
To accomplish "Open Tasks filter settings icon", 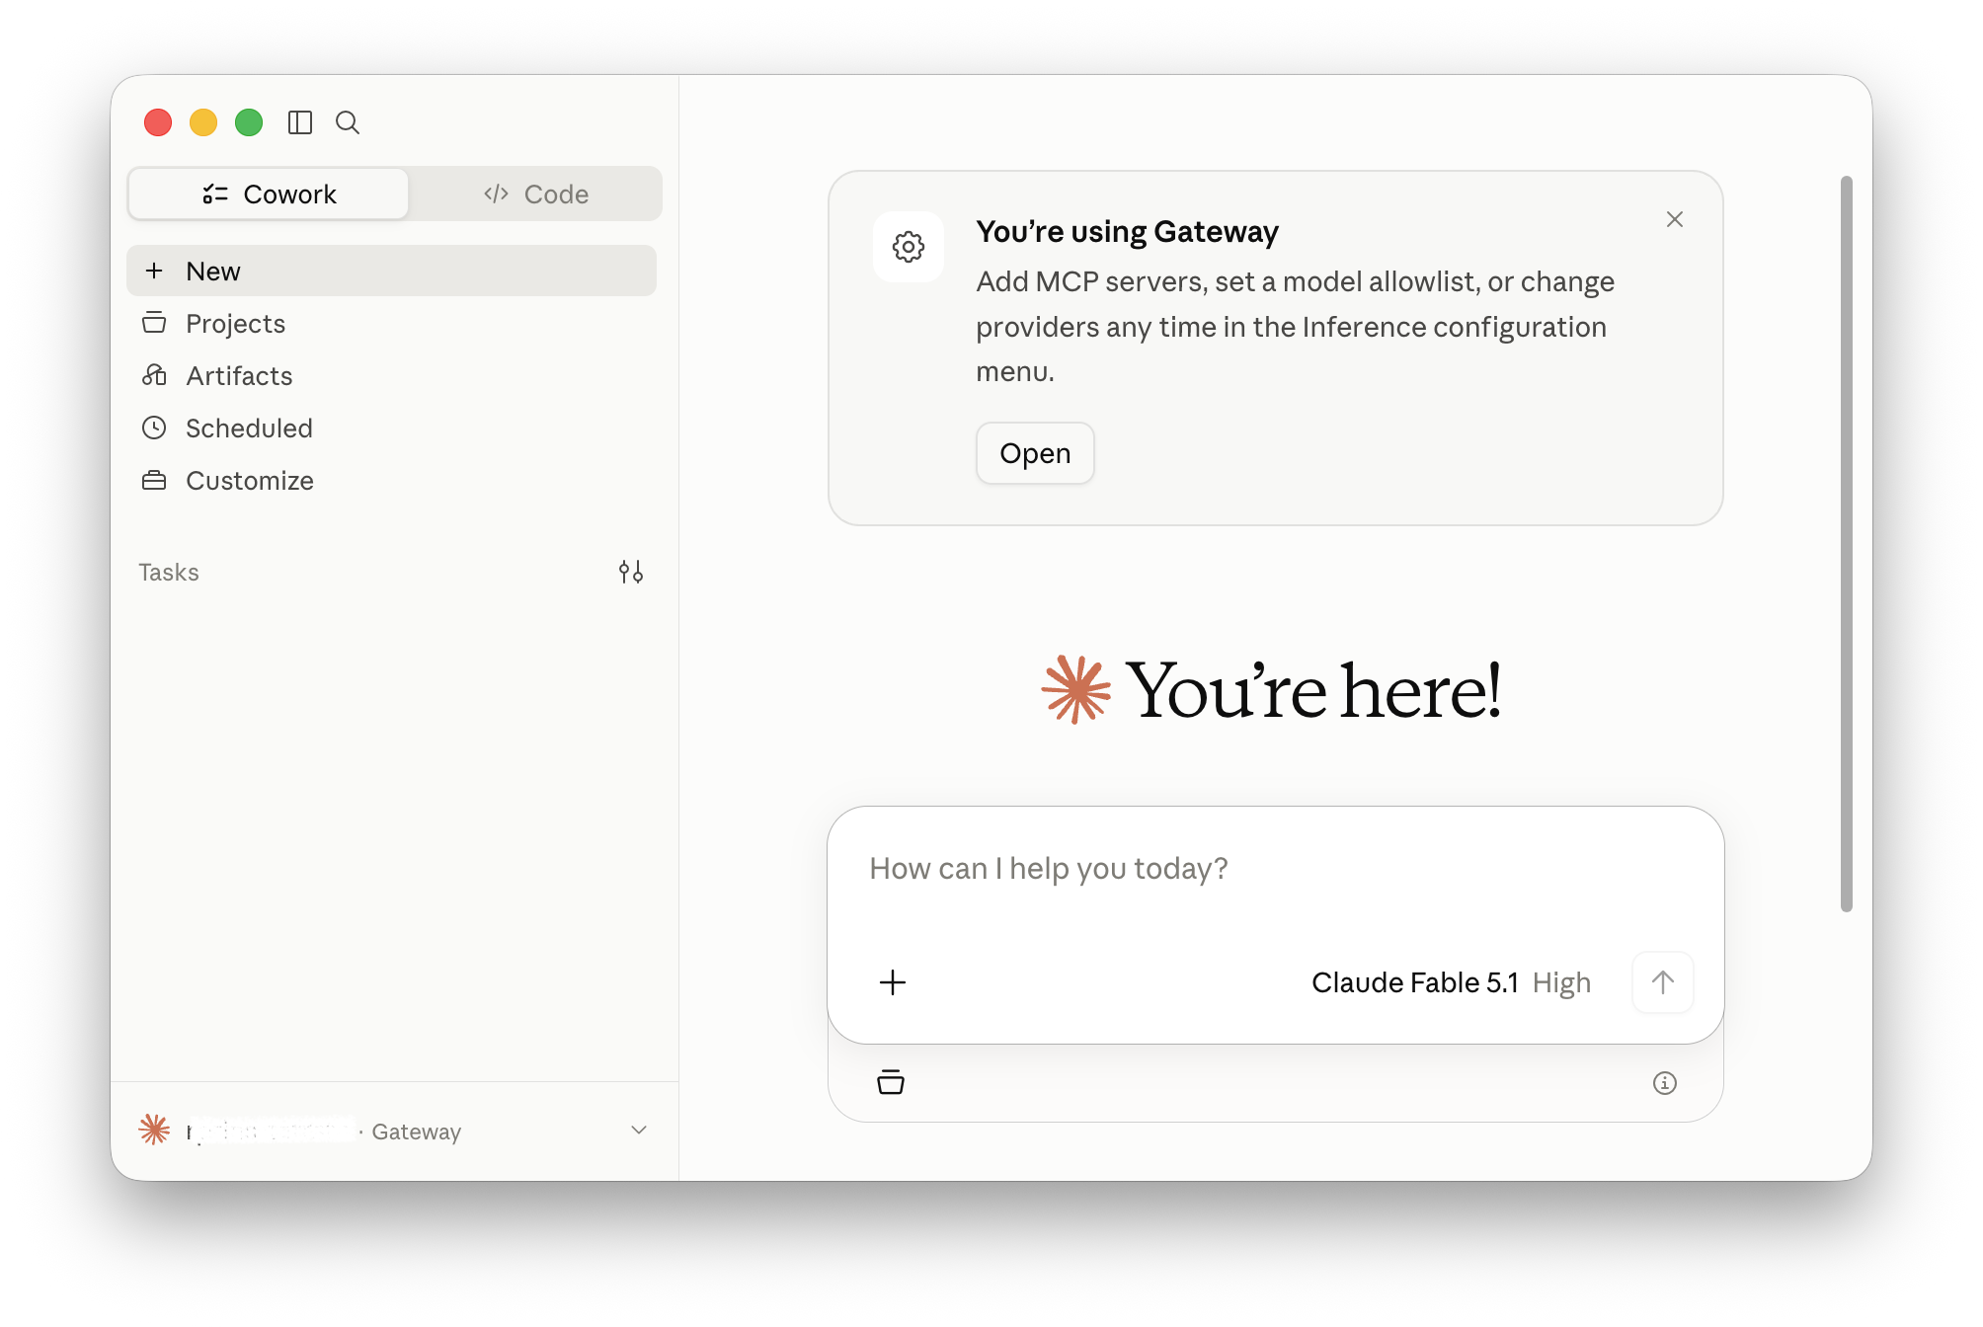I will [x=631, y=572].
